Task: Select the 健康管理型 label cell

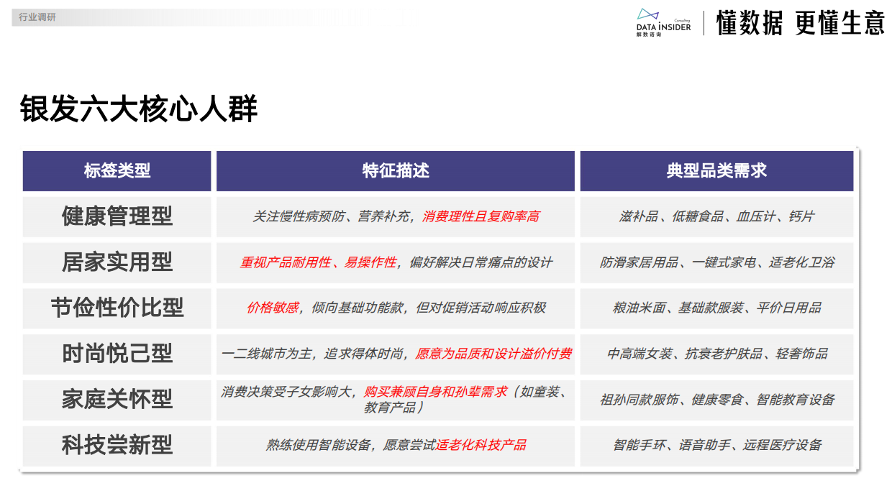Action: [117, 216]
